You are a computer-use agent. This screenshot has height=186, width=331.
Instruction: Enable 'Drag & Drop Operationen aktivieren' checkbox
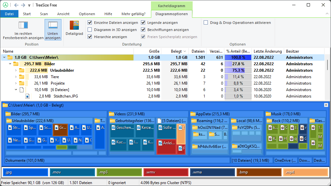pyautogui.click(x=206, y=23)
